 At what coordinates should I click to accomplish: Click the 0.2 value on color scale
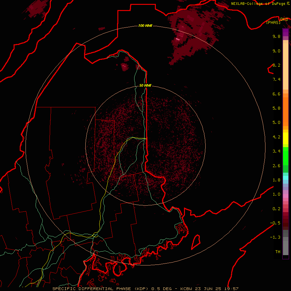(x=276, y=209)
